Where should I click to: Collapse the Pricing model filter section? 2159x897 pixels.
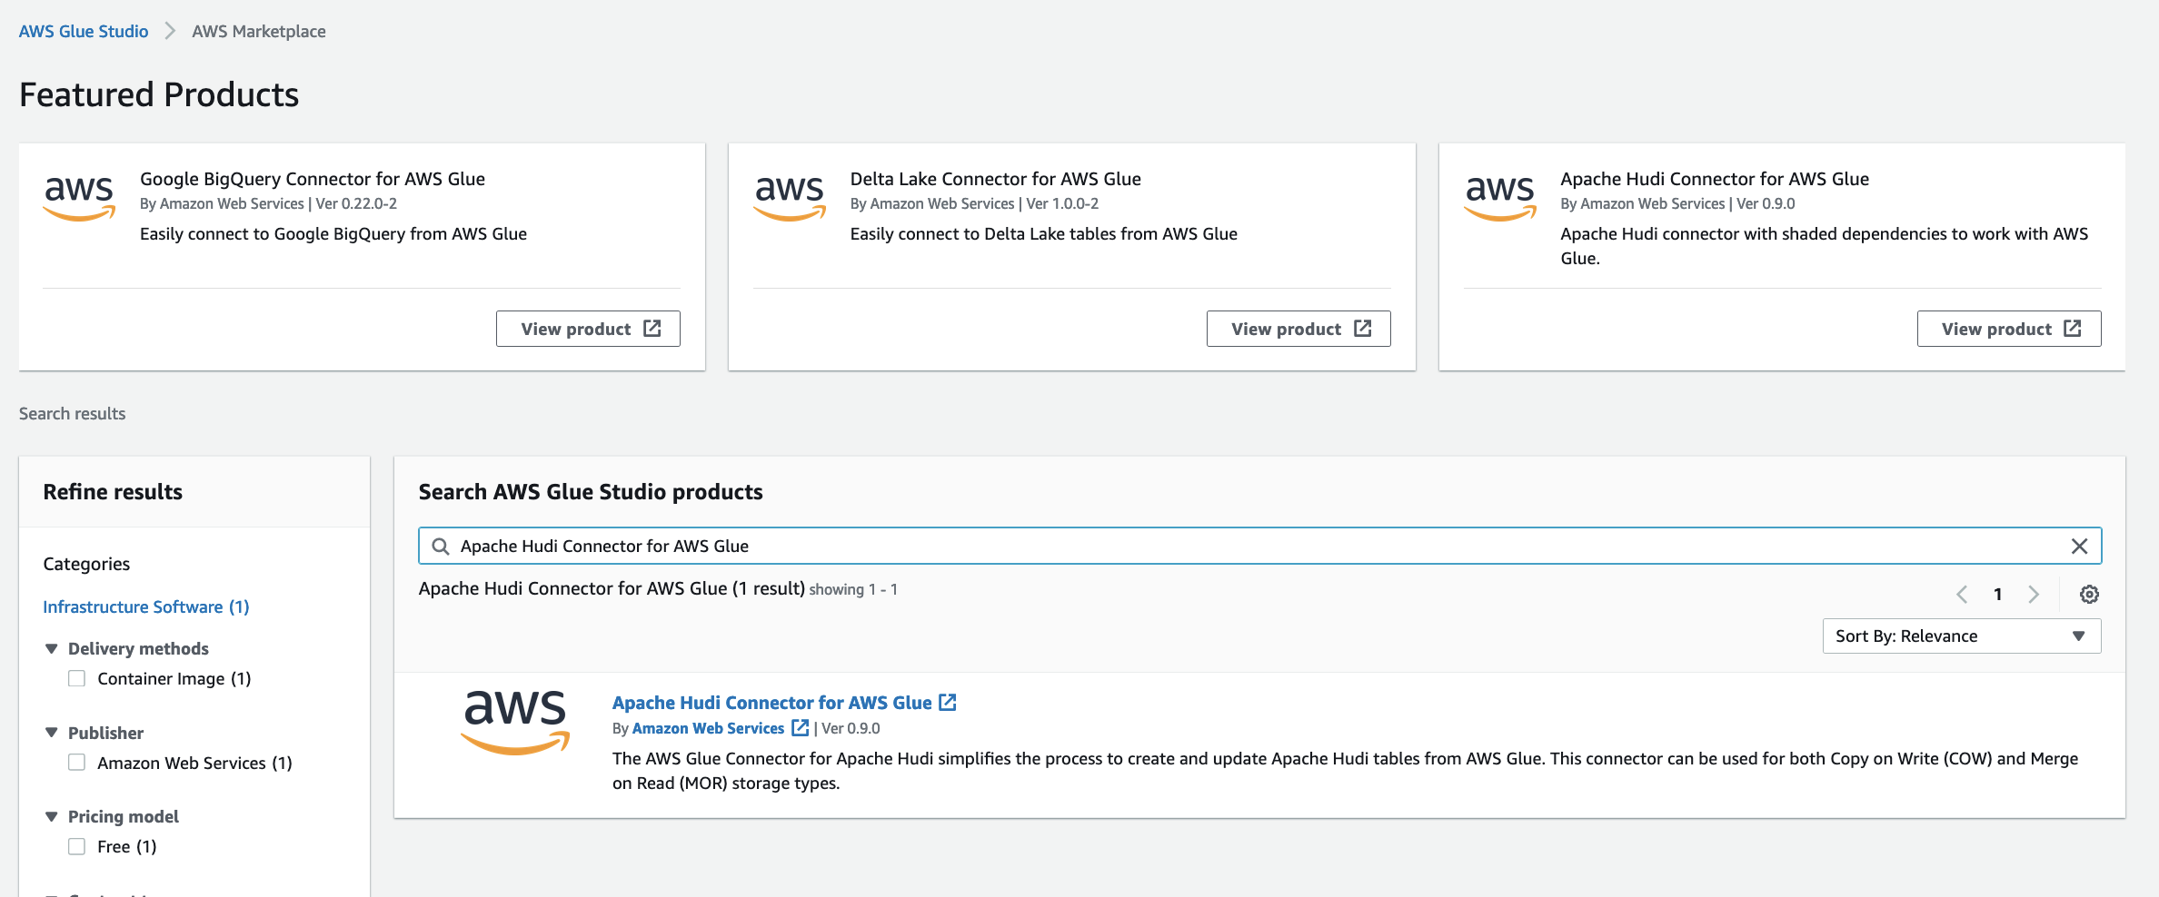coord(52,816)
